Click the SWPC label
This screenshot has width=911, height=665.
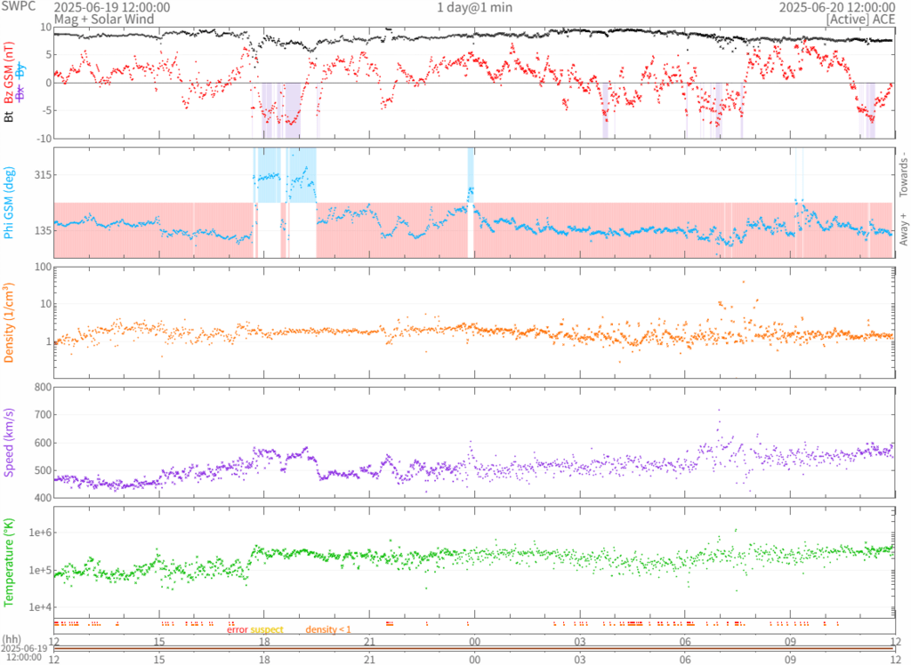pyautogui.click(x=18, y=6)
